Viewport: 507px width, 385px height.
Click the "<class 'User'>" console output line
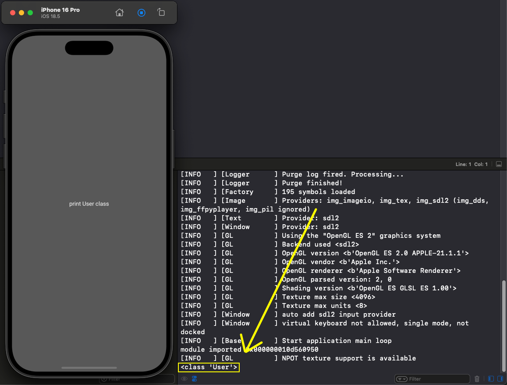pyautogui.click(x=209, y=367)
